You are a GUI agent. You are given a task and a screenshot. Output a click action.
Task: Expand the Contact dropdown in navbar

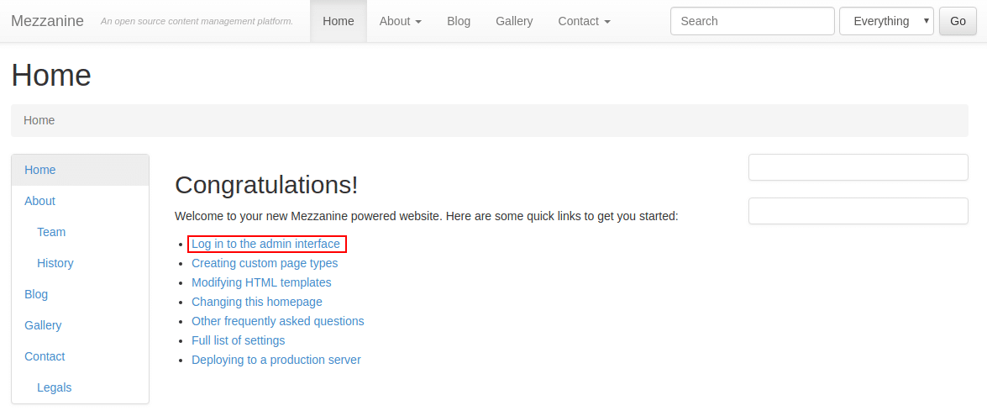(x=584, y=21)
